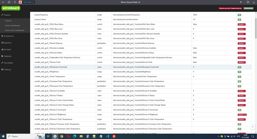The image size is (257, 139).
Task: Switch to Yandex Browser in the taskbar
Action: pyautogui.click(x=55, y=136)
